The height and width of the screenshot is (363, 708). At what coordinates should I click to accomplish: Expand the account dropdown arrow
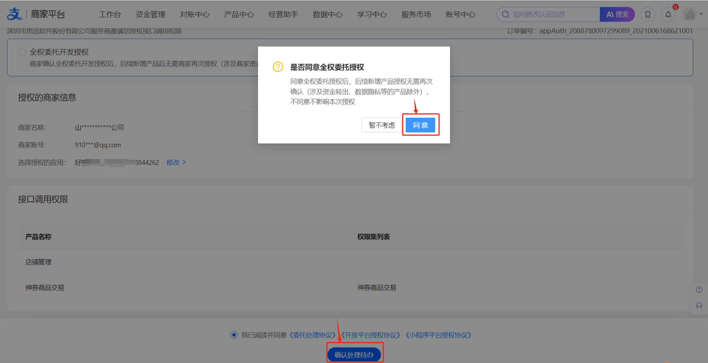point(701,14)
